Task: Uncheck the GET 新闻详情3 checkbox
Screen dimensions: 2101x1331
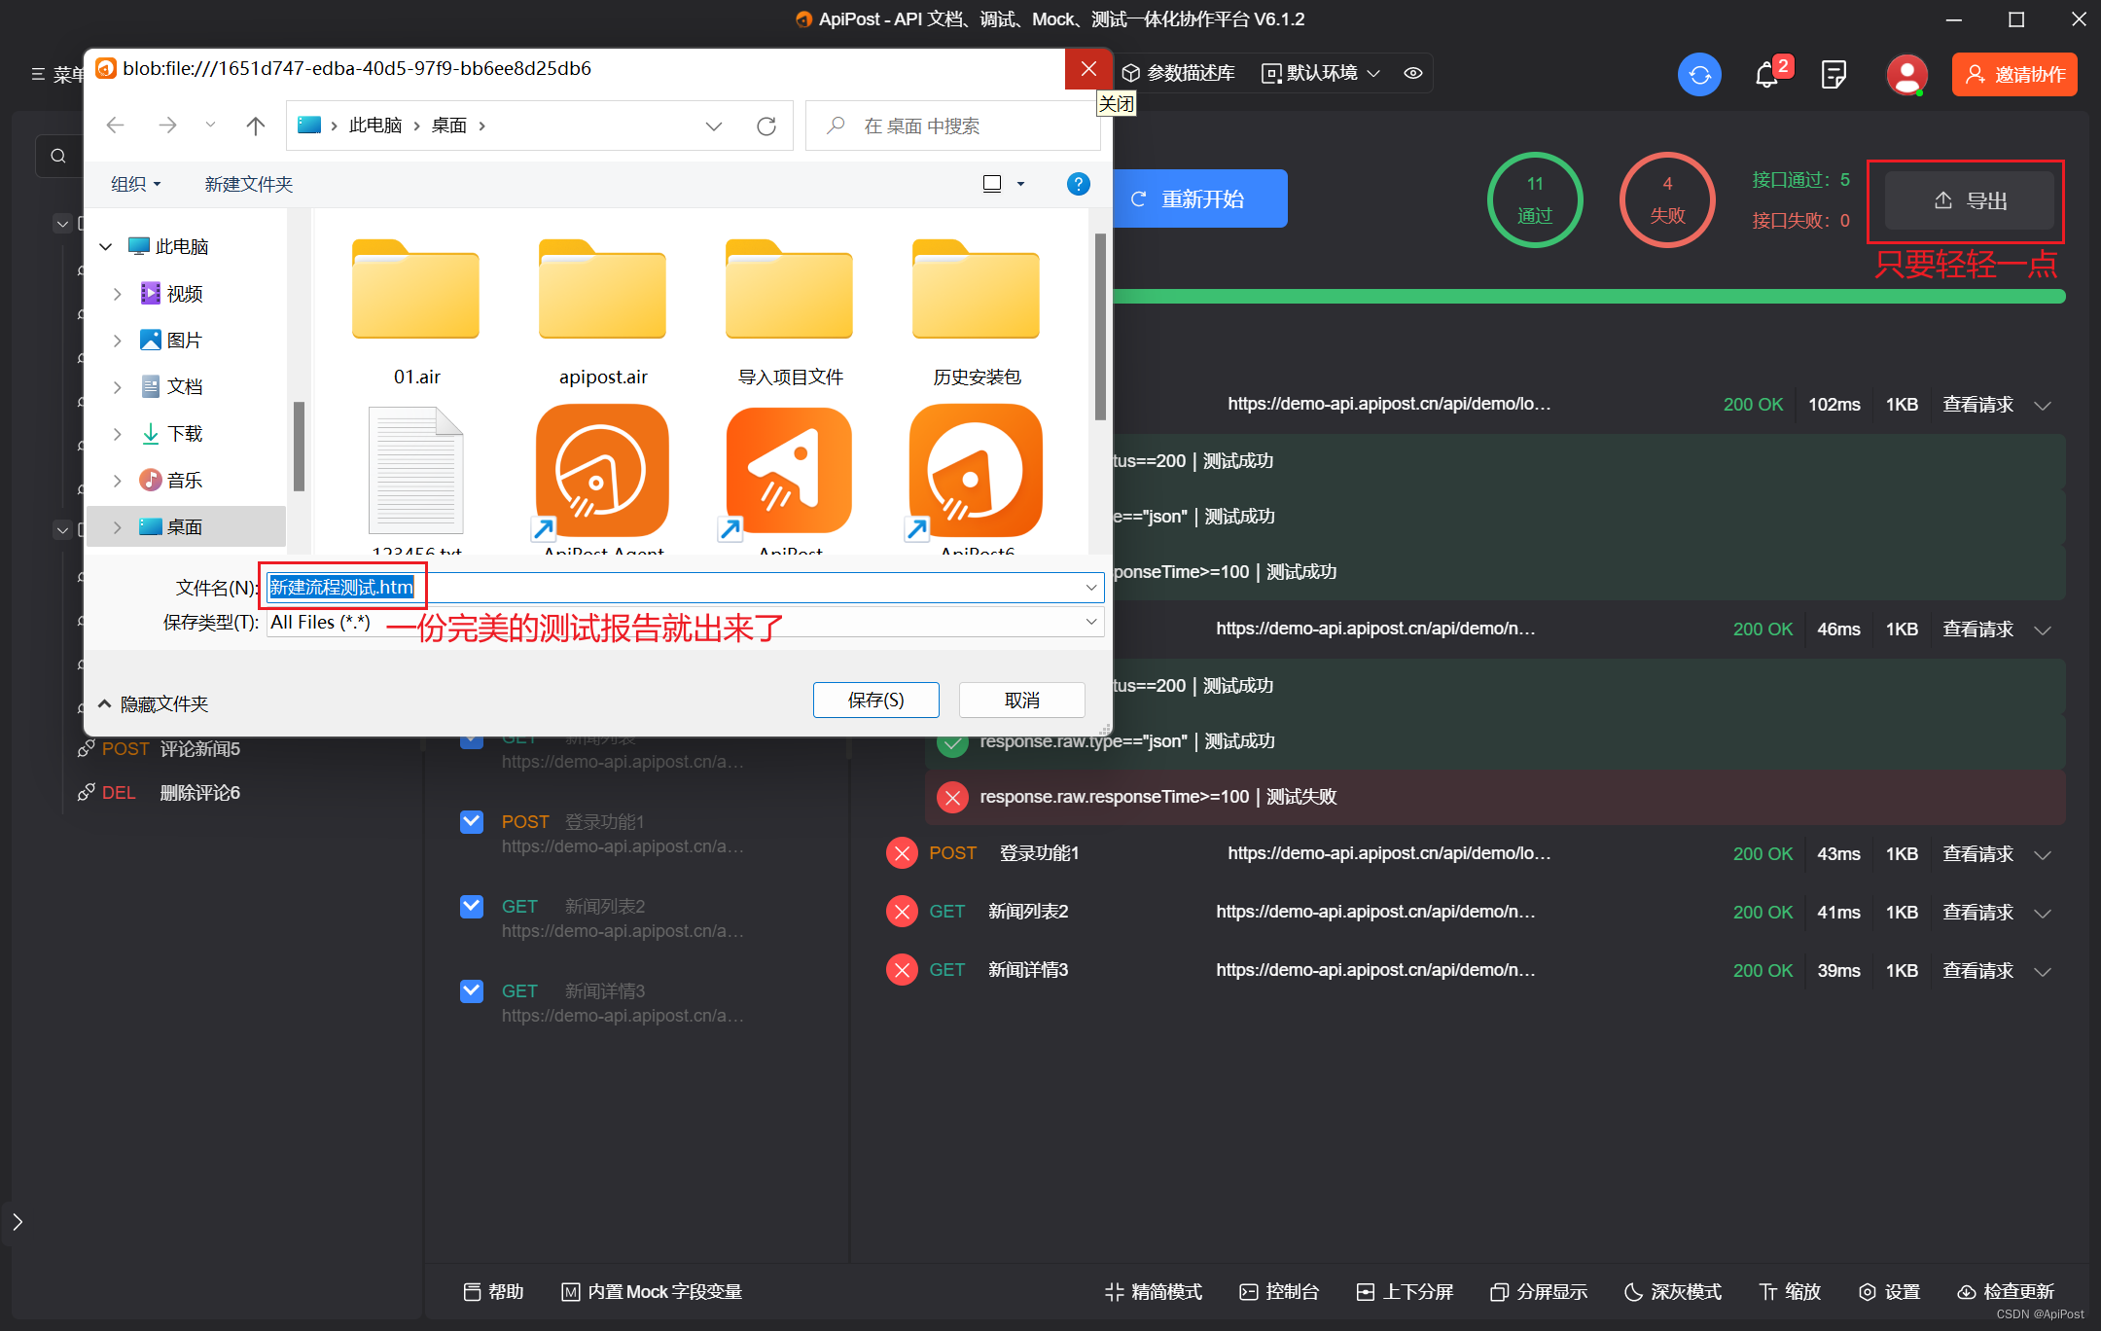Action: (472, 990)
